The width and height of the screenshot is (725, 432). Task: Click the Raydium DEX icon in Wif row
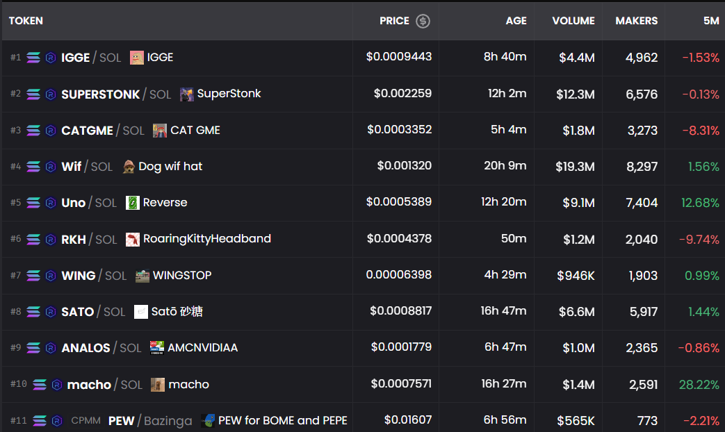[x=51, y=166]
